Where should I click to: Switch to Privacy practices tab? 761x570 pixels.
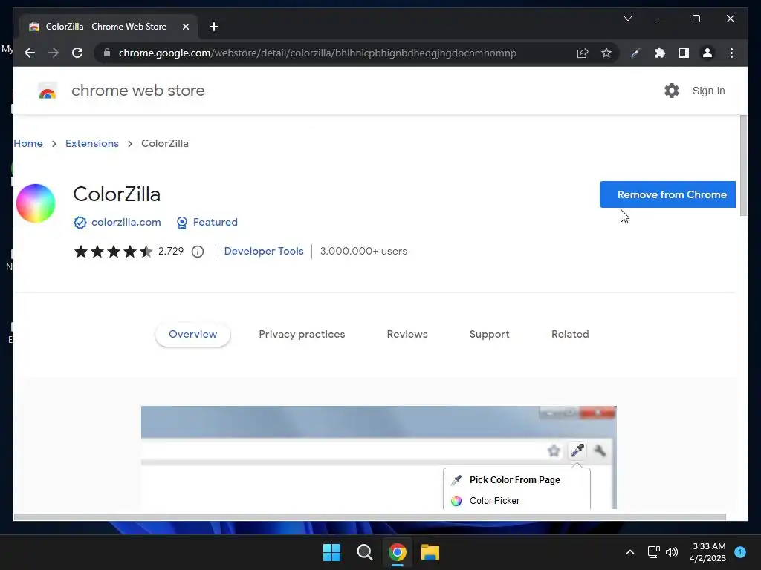[302, 335]
